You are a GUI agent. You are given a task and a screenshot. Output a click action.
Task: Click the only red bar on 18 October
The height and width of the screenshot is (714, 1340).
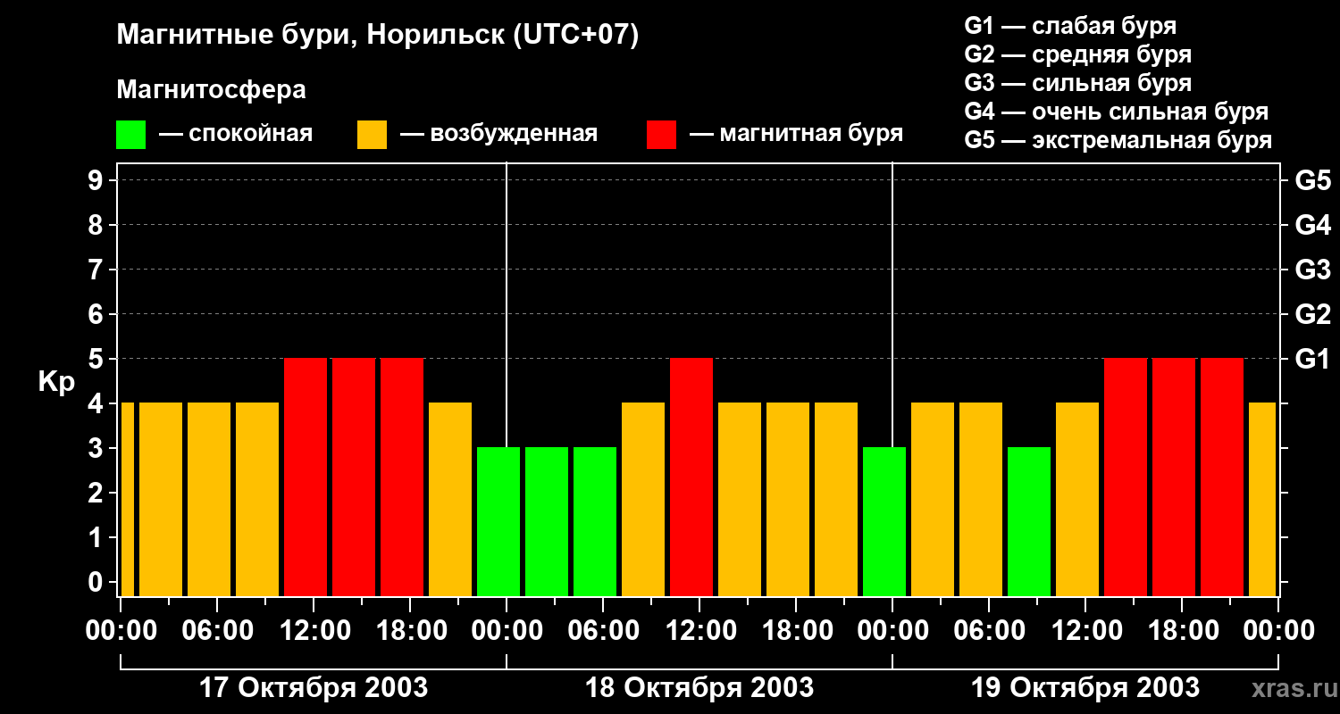[691, 477]
